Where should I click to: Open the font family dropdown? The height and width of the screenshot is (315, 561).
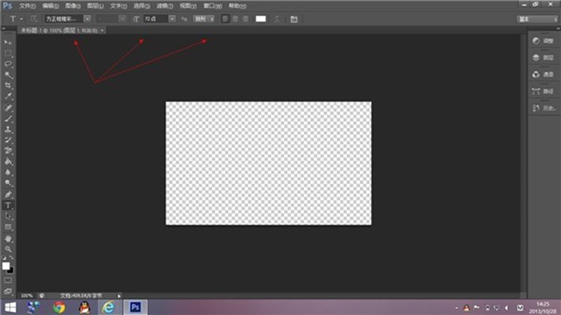(87, 18)
